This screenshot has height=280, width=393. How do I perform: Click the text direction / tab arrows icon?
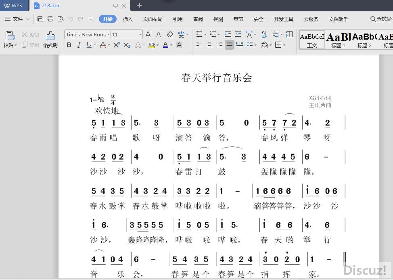tap(276, 34)
